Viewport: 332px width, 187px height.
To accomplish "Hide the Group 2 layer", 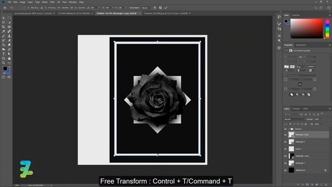I will [x=285, y=129].
